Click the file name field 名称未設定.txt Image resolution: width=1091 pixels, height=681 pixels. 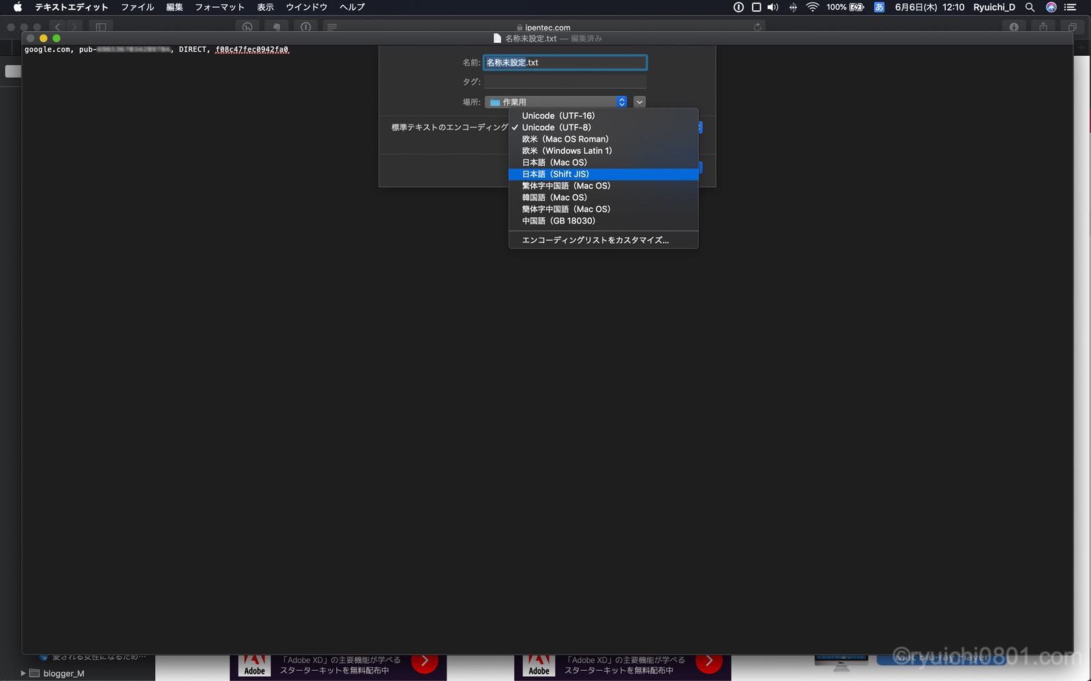(565, 63)
